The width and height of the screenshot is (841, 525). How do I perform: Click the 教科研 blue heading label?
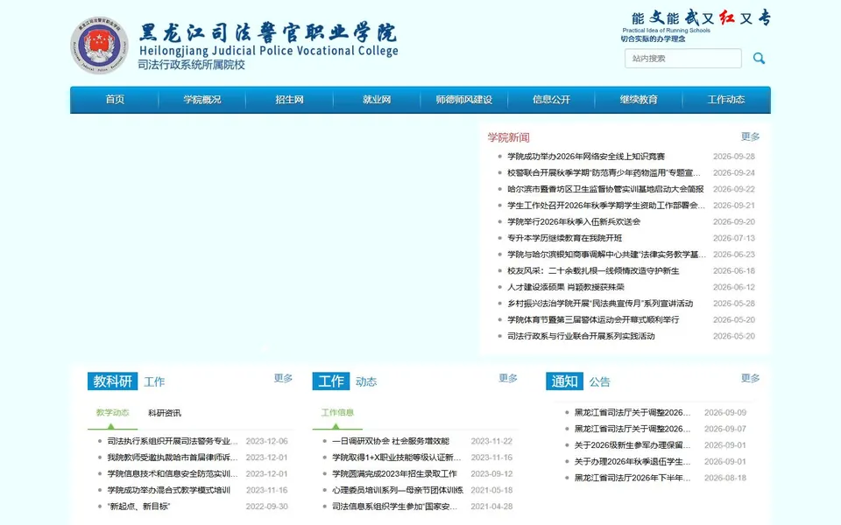click(113, 381)
